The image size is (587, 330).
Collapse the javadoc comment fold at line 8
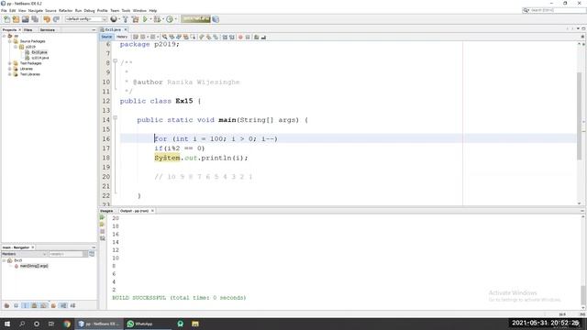pos(116,60)
